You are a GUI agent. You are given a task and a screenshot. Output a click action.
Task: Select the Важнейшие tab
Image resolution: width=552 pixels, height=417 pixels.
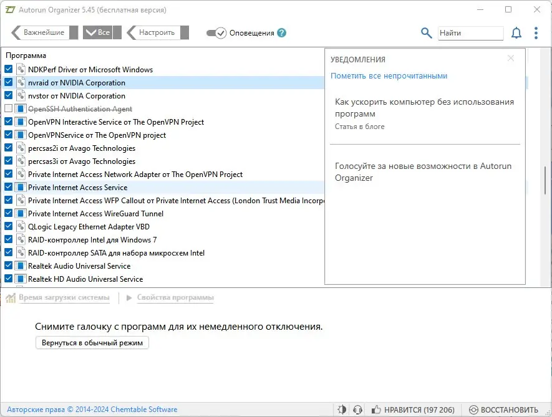pos(44,32)
